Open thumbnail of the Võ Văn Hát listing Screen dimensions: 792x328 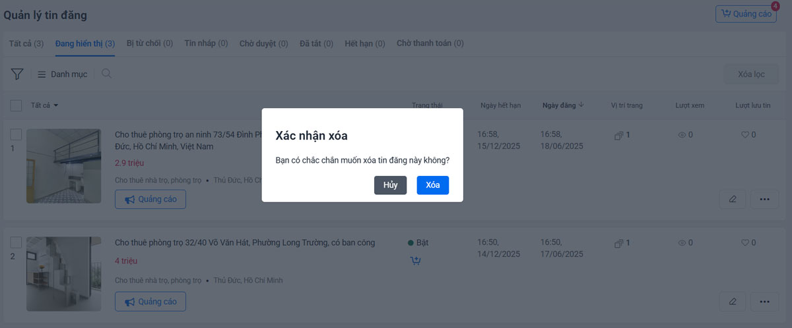63,273
